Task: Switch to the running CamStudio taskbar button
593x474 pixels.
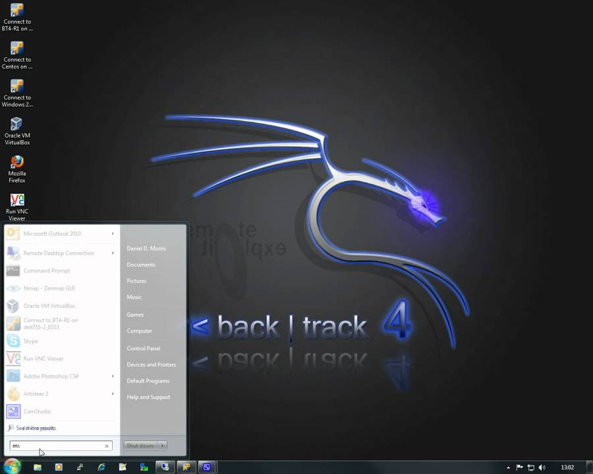Action: pyautogui.click(x=206, y=467)
